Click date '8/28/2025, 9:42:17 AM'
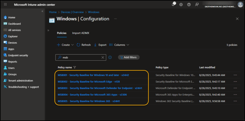The image size is (245, 121). tap(212, 82)
